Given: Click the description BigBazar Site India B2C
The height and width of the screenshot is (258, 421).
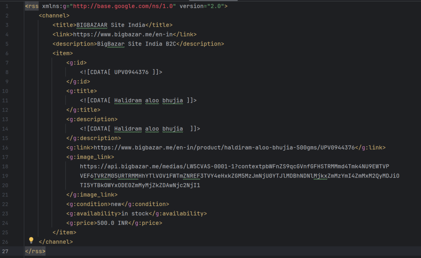Looking at the screenshot, I should (136, 43).
